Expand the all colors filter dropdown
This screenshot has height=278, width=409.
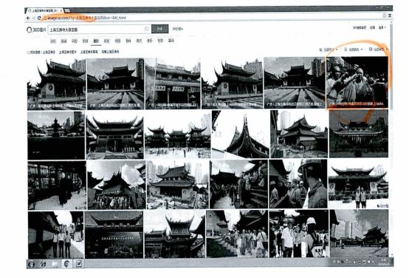[x=354, y=50]
